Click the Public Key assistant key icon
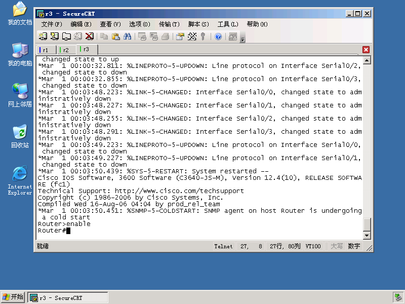Image resolution: width=405 pixels, height=304 pixels. pyautogui.click(x=203, y=36)
